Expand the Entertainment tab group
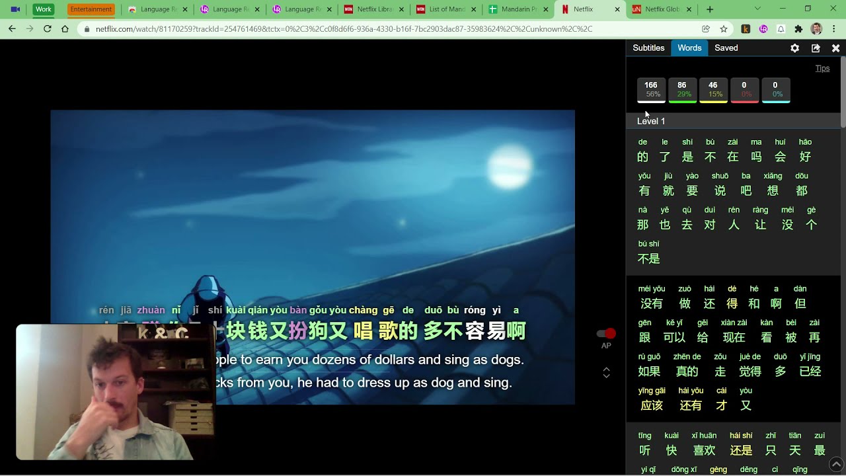 tap(91, 9)
